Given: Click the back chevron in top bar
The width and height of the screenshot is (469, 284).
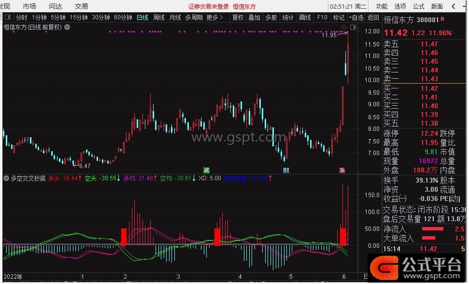Looking at the screenshot, I should [454, 6].
